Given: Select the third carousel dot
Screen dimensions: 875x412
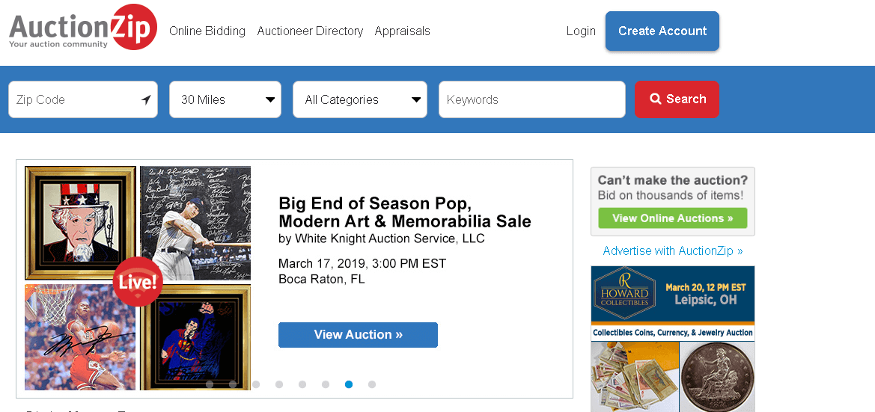Looking at the screenshot, I should point(256,384).
